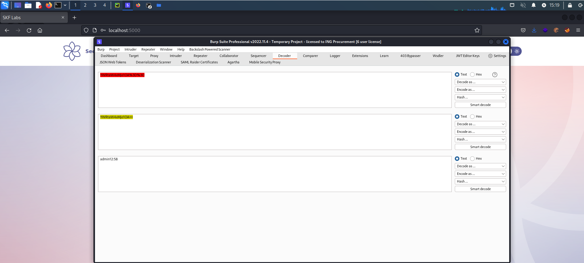The width and height of the screenshot is (584, 263).
Task: Switch to the Repeater tab
Action: point(200,56)
